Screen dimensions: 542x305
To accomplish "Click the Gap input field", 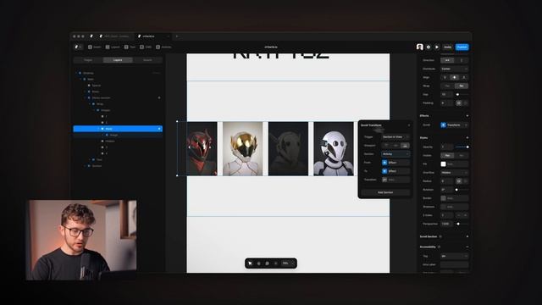I will (446, 94).
